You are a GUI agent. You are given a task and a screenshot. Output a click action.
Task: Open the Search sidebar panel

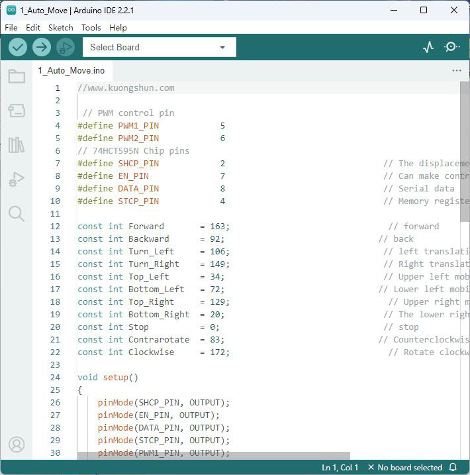tap(17, 214)
